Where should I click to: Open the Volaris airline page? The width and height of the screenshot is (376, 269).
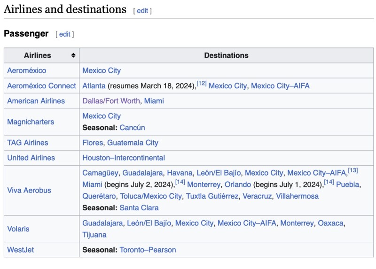coord(18,229)
